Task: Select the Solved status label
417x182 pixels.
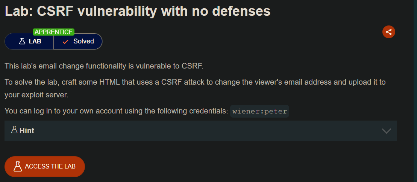Action: (x=83, y=41)
